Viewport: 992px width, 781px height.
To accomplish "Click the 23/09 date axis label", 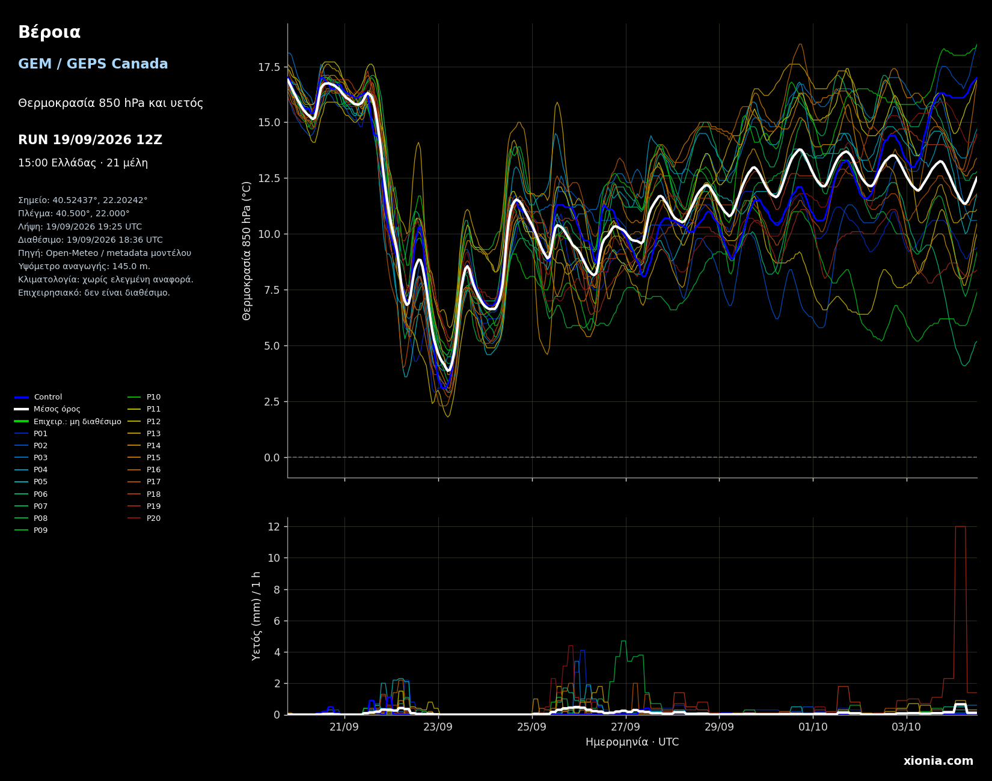I will coord(438,726).
